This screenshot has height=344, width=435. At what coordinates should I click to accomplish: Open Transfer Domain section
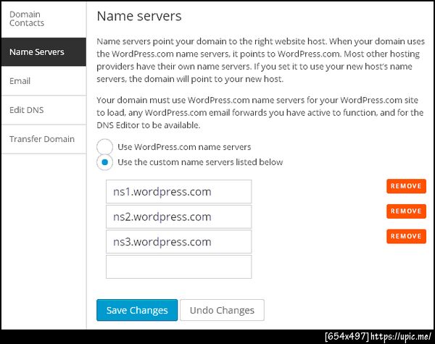(43, 139)
